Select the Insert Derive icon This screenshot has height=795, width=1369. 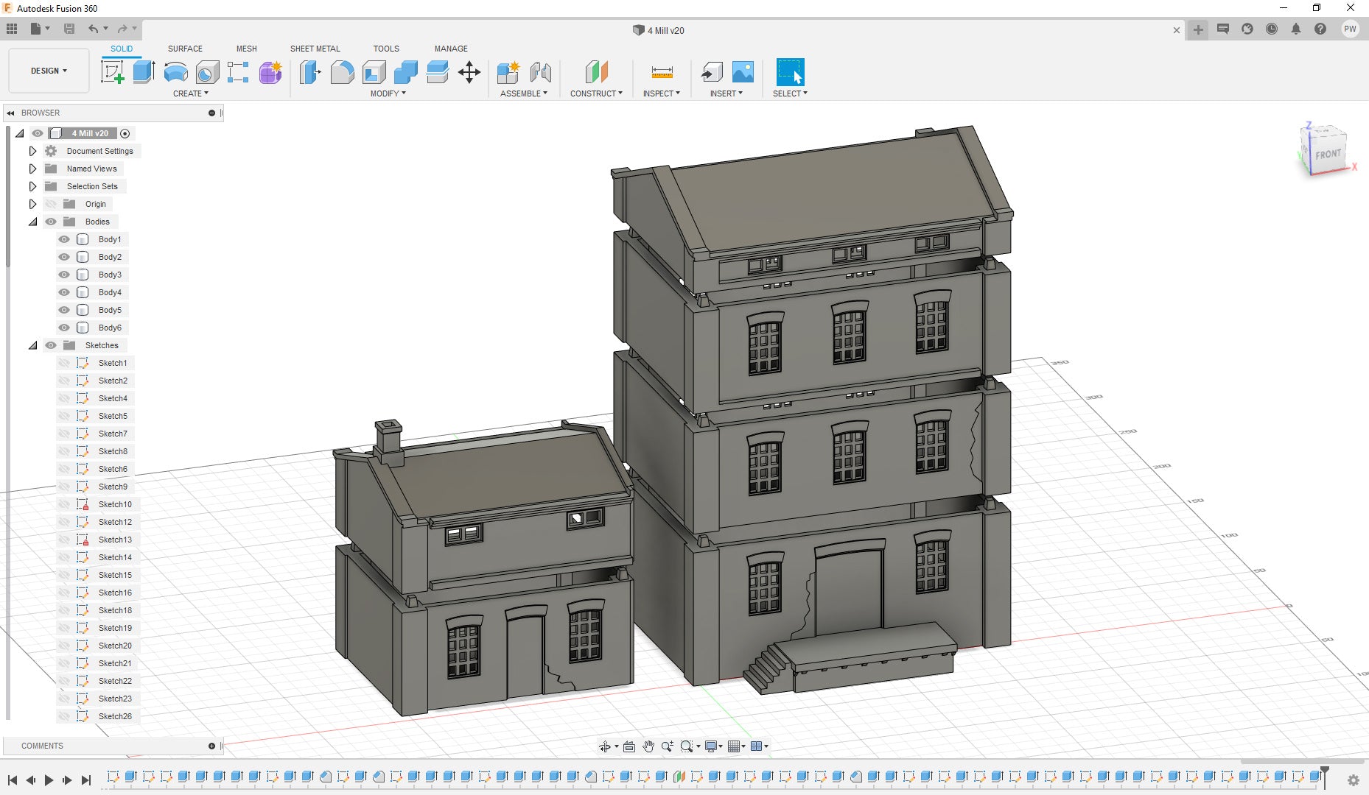(711, 72)
